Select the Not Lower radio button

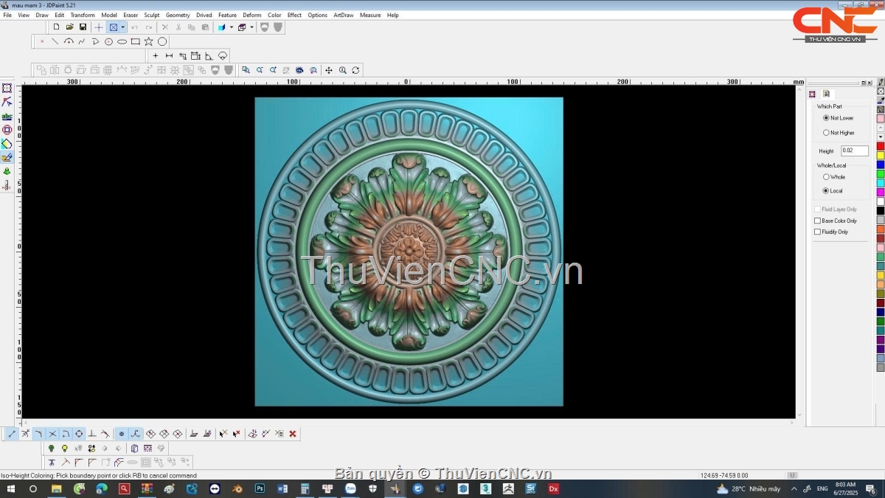pos(826,118)
